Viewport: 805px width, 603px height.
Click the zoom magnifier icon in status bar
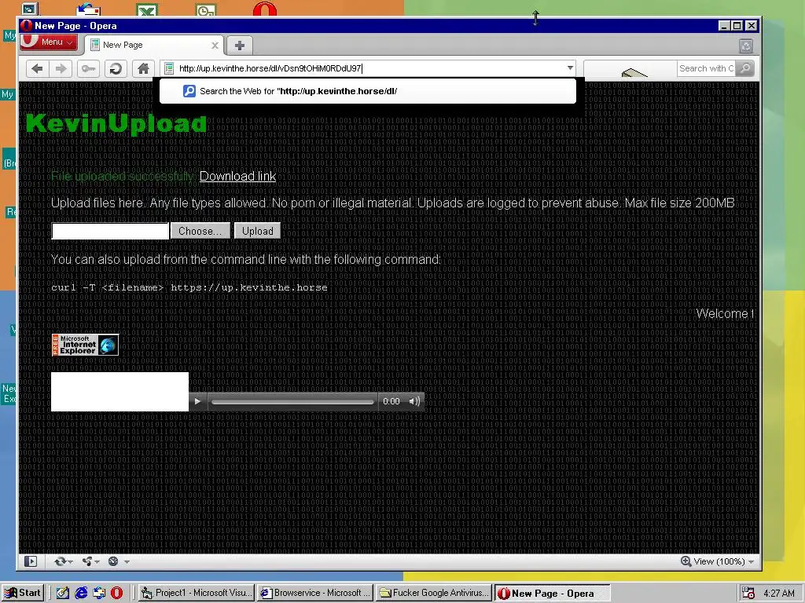coord(686,561)
